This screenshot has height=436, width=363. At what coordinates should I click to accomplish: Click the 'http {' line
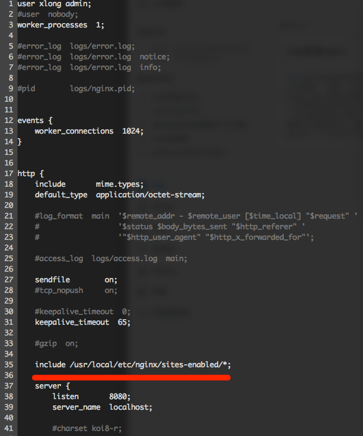tap(31, 174)
